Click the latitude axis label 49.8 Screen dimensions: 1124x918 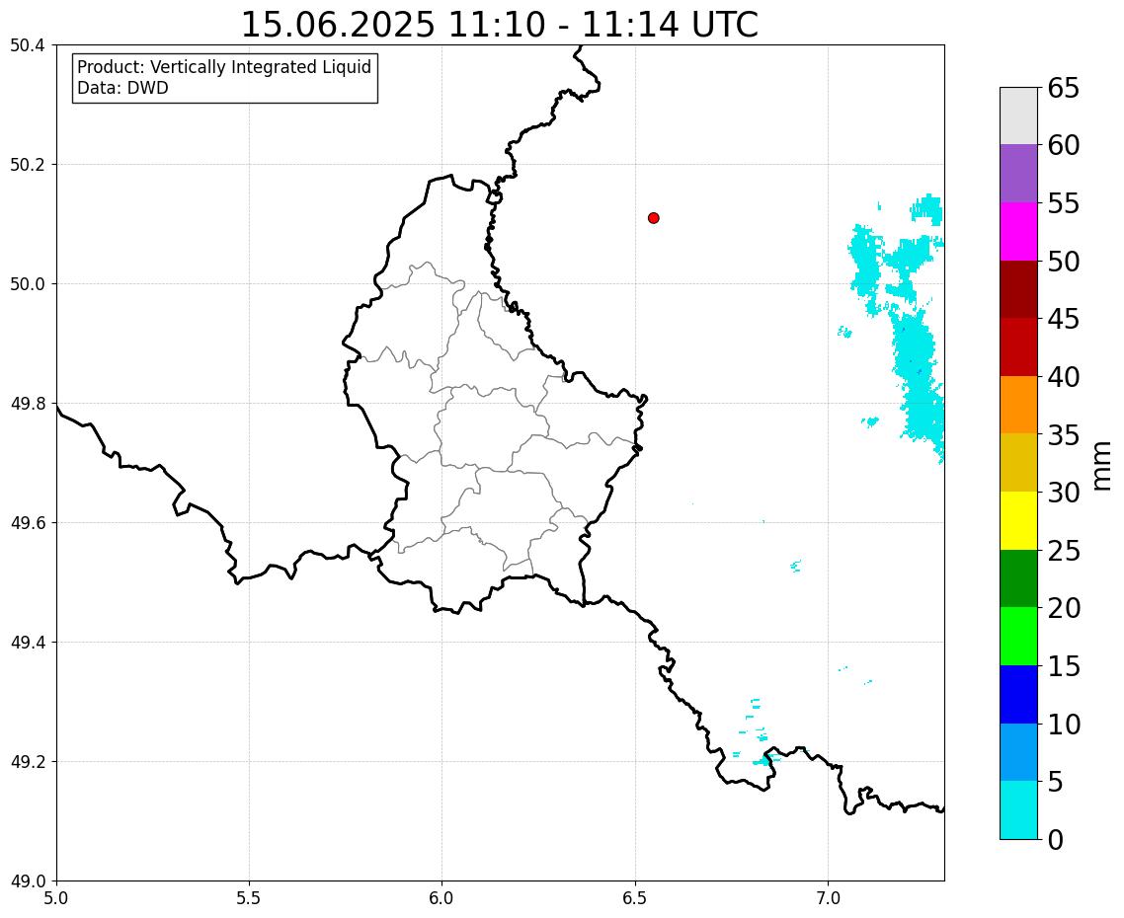pos(28,404)
